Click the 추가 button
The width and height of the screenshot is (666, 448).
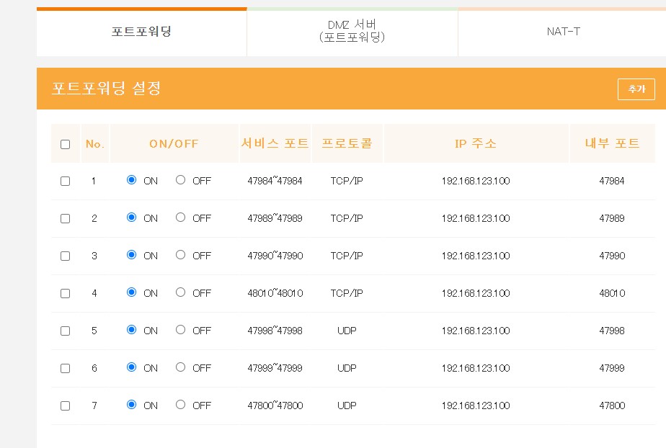point(636,89)
